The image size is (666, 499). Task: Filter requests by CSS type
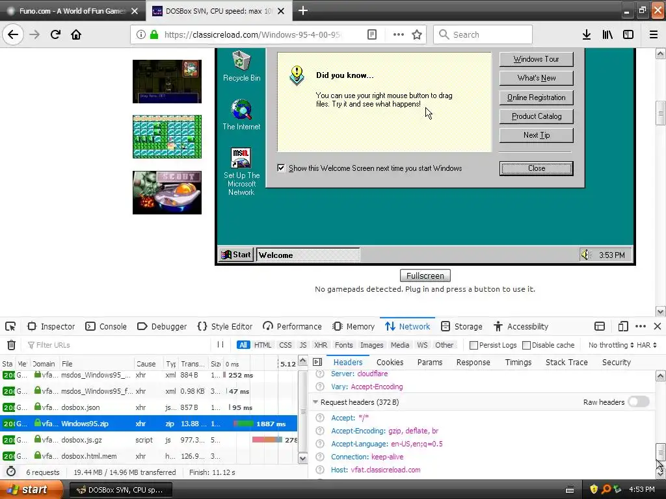click(285, 345)
